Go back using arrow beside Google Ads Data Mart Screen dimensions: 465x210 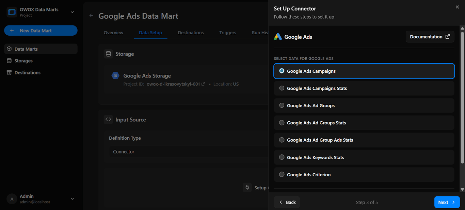[x=91, y=16]
